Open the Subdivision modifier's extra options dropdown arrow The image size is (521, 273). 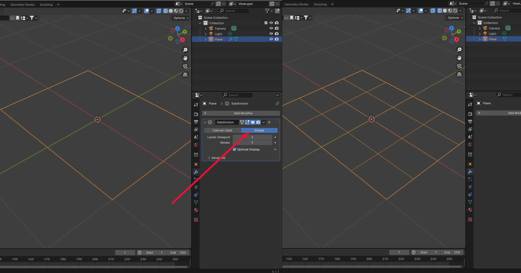[264, 122]
